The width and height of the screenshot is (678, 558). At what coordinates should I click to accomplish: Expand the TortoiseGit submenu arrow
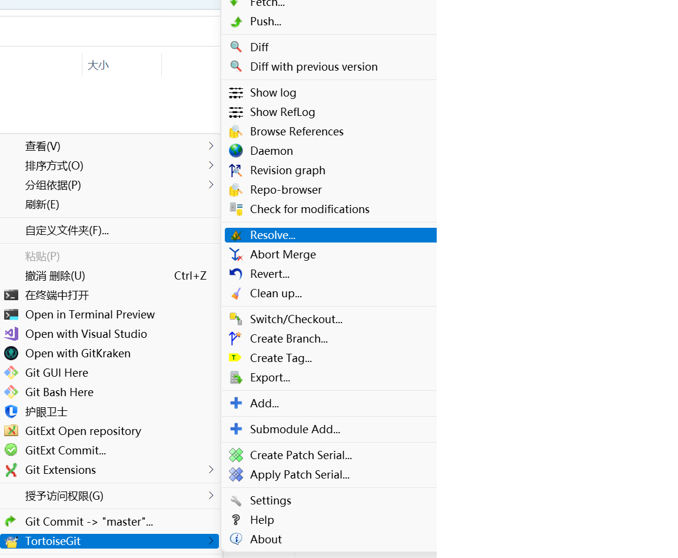[211, 541]
